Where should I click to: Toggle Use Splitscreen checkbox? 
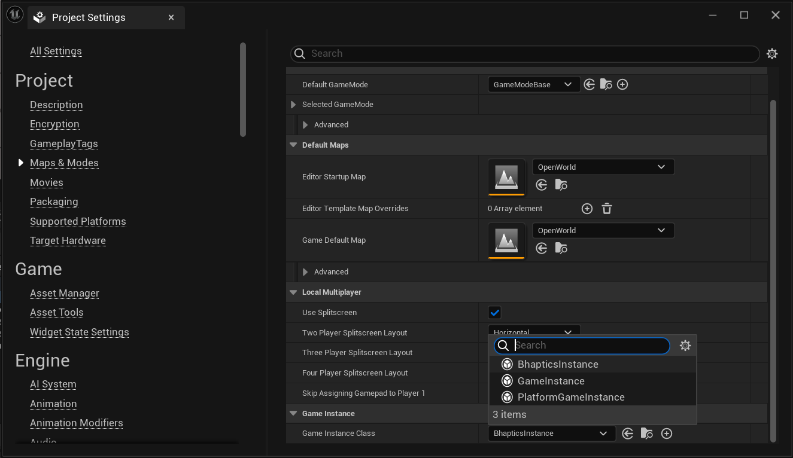click(494, 313)
